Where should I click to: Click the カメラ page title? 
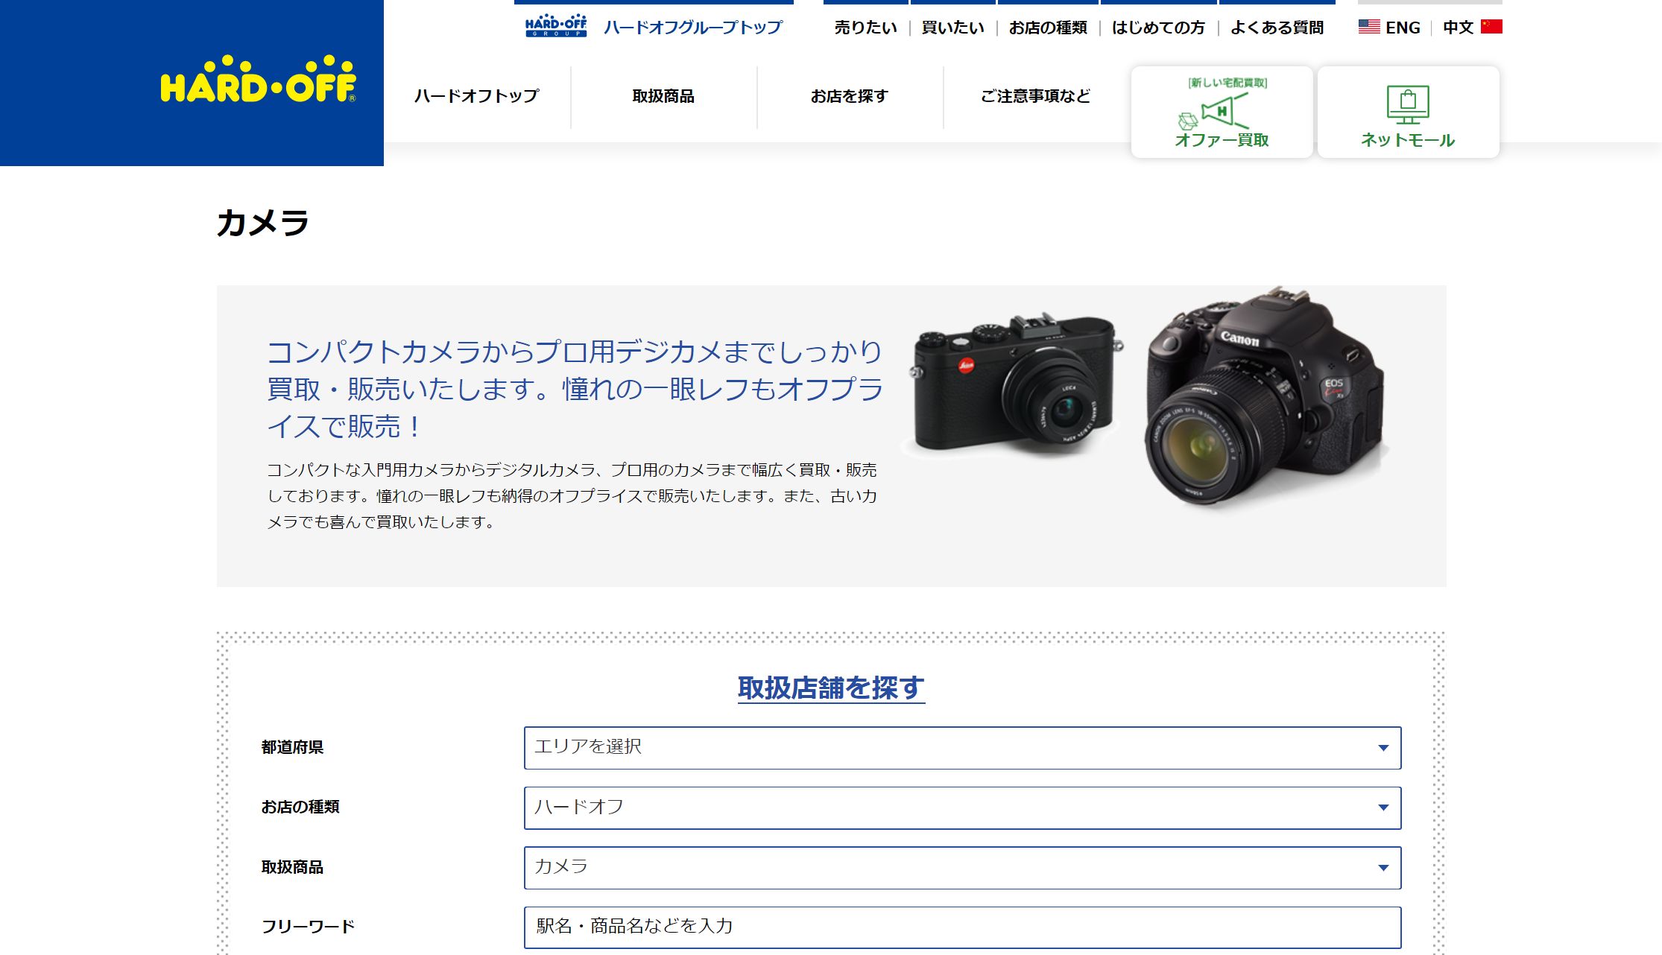[263, 223]
